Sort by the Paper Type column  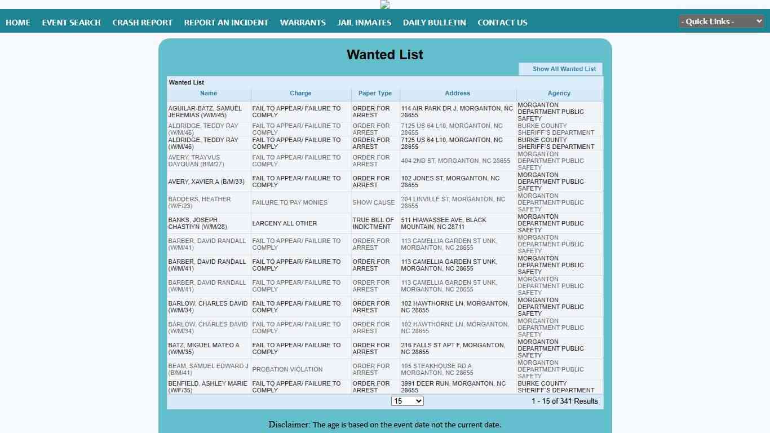(x=375, y=93)
